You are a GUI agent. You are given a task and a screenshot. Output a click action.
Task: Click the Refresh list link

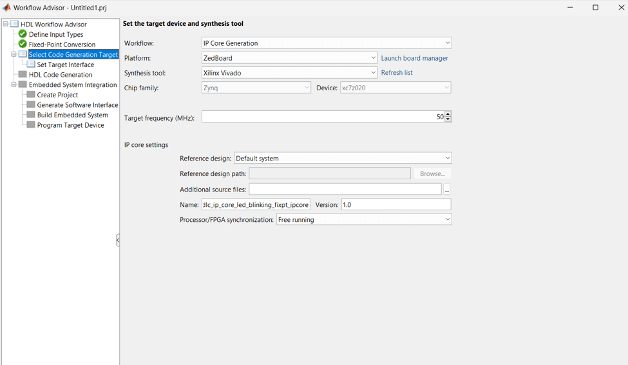tap(397, 73)
